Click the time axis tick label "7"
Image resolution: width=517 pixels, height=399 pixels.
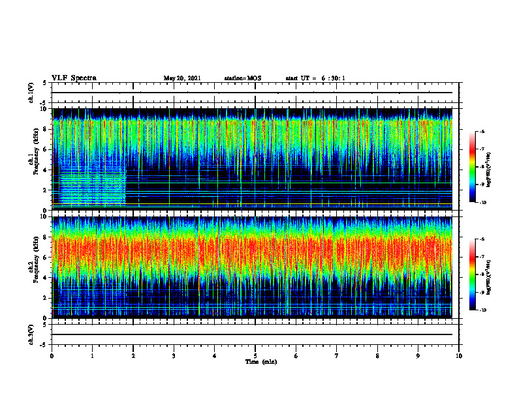337,356
